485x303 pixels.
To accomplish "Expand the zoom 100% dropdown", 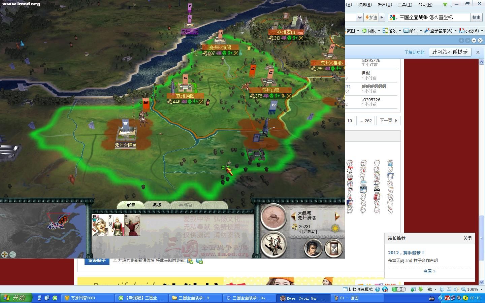I will pyautogui.click(x=481, y=289).
